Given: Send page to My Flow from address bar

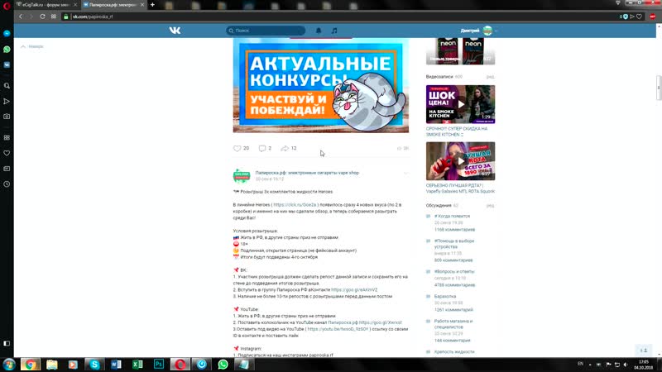Looking at the screenshot, I should pyautogui.click(x=632, y=17).
